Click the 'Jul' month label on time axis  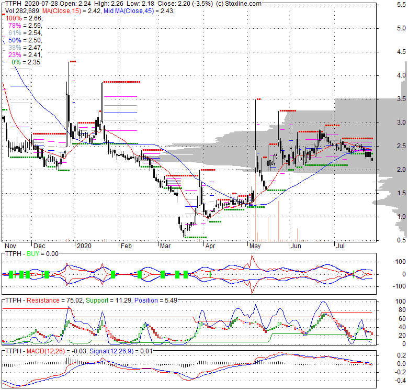tap(341, 246)
